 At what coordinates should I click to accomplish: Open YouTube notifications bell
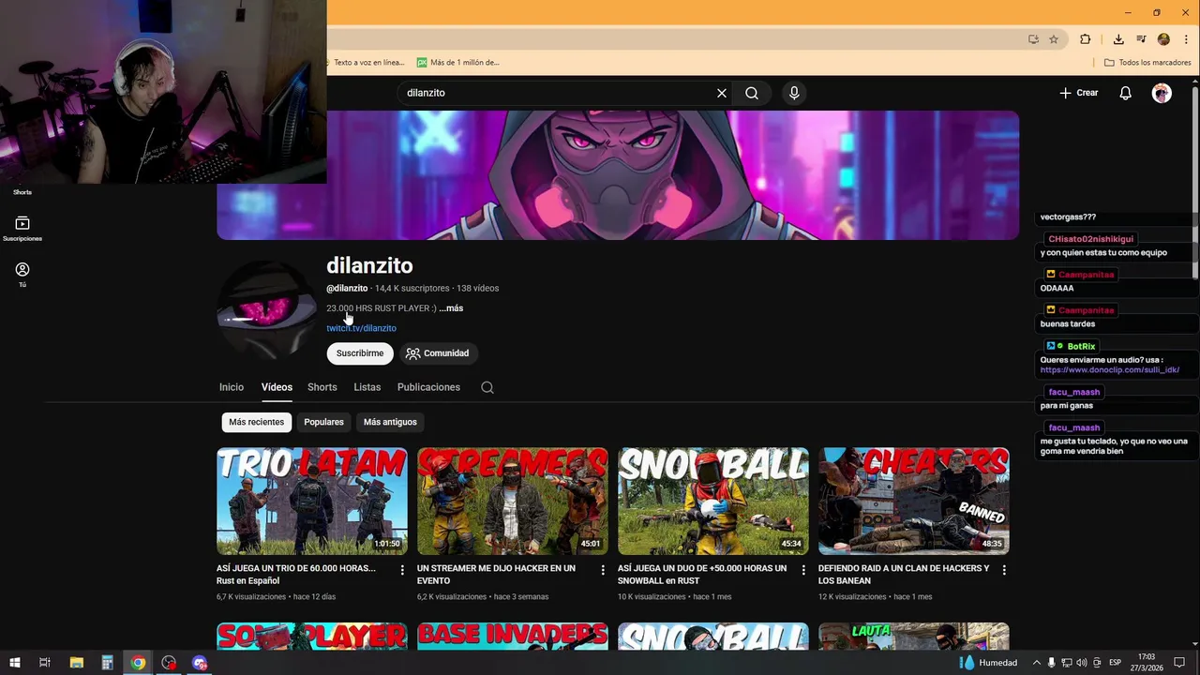click(x=1126, y=93)
